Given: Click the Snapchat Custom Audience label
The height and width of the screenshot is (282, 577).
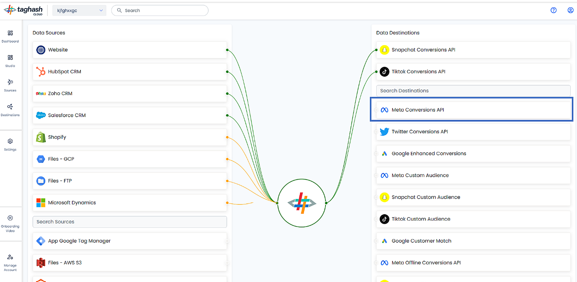Looking at the screenshot, I should [x=426, y=197].
